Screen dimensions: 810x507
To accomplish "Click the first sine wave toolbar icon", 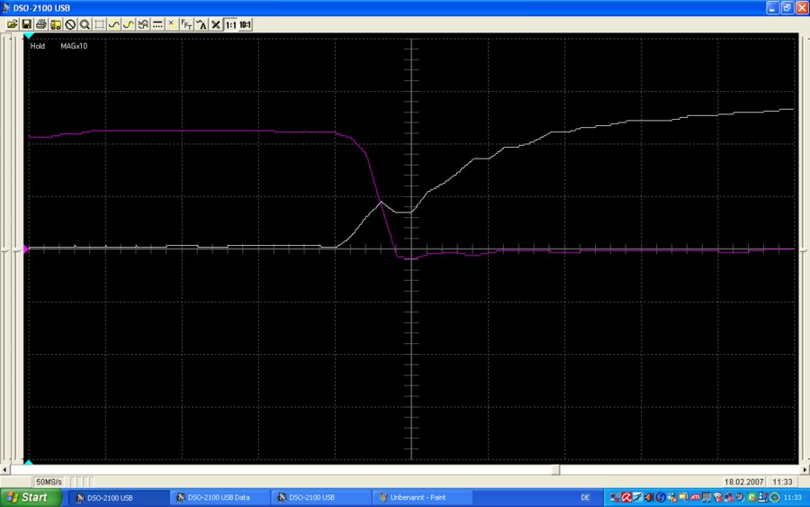I will tap(113, 24).
